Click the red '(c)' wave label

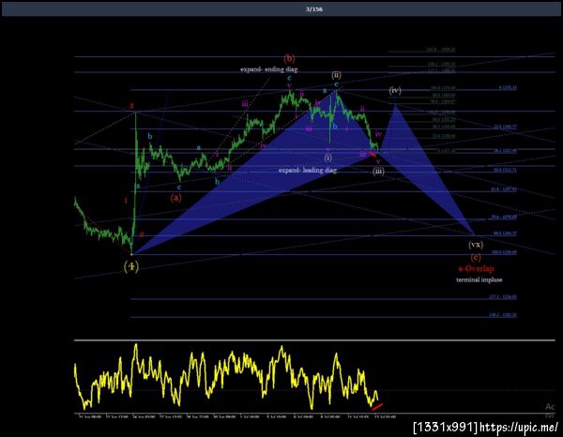pyautogui.click(x=476, y=257)
